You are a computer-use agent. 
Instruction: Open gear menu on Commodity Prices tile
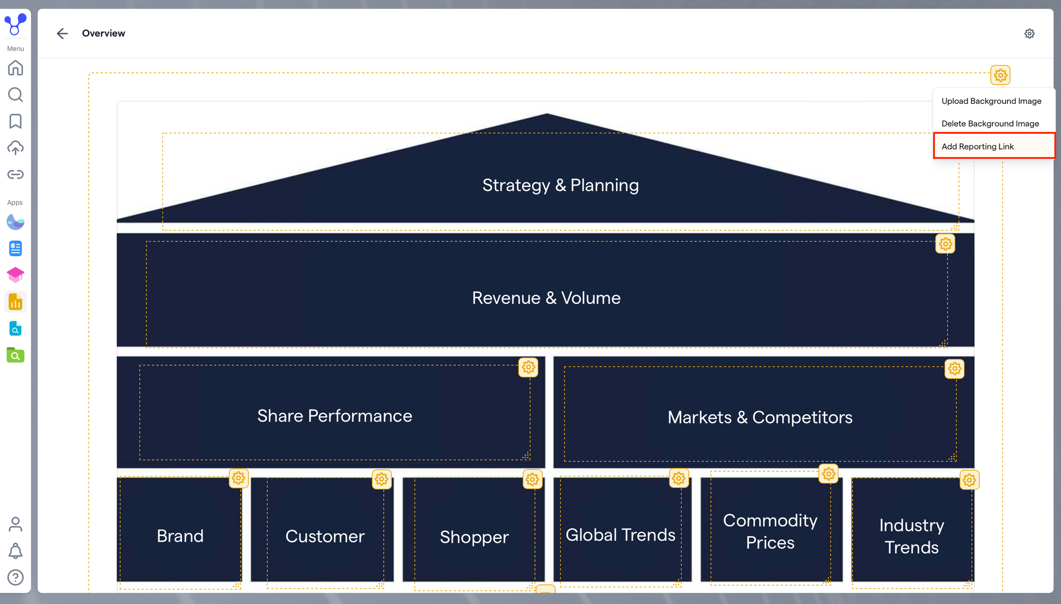[x=828, y=474]
